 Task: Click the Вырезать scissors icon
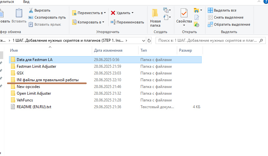pos(31,10)
